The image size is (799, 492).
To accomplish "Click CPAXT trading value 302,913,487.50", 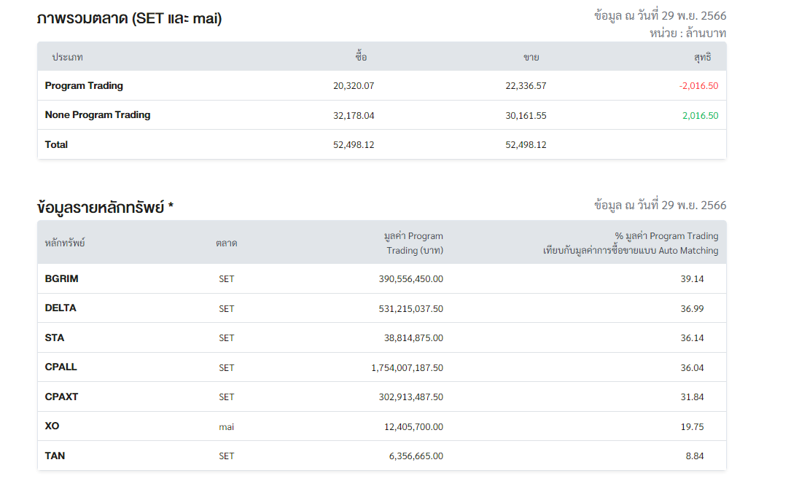I will pos(410,397).
